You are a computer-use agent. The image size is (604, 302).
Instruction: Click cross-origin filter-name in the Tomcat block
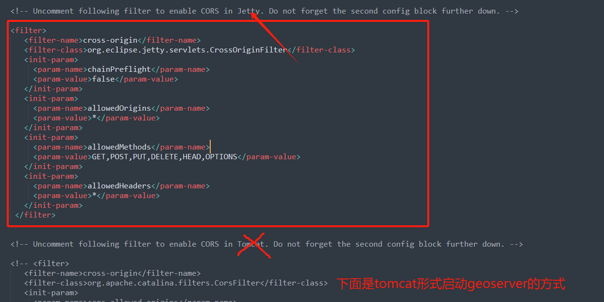coord(110,273)
